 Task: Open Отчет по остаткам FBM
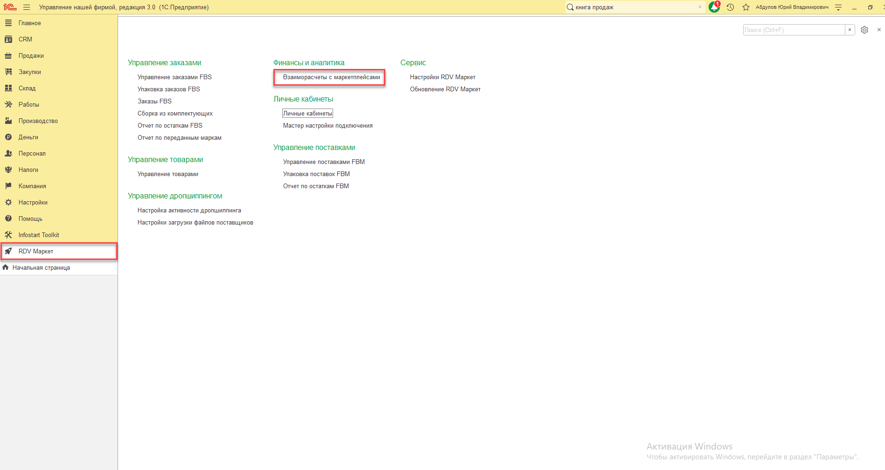point(316,186)
